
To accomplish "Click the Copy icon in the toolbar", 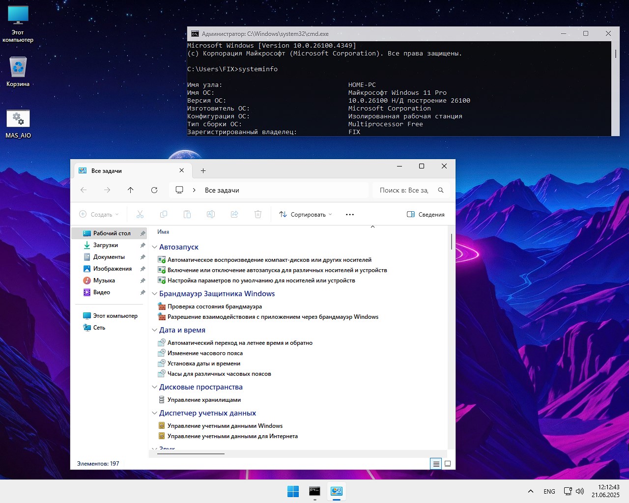I will (x=164, y=214).
